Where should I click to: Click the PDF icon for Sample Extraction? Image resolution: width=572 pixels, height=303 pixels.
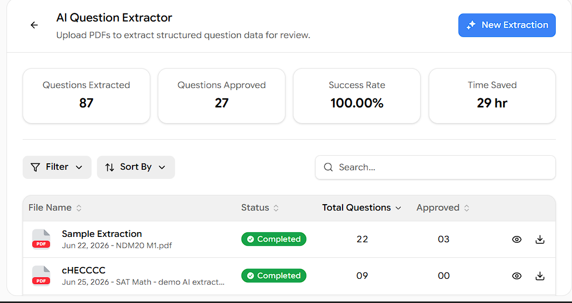coord(41,239)
